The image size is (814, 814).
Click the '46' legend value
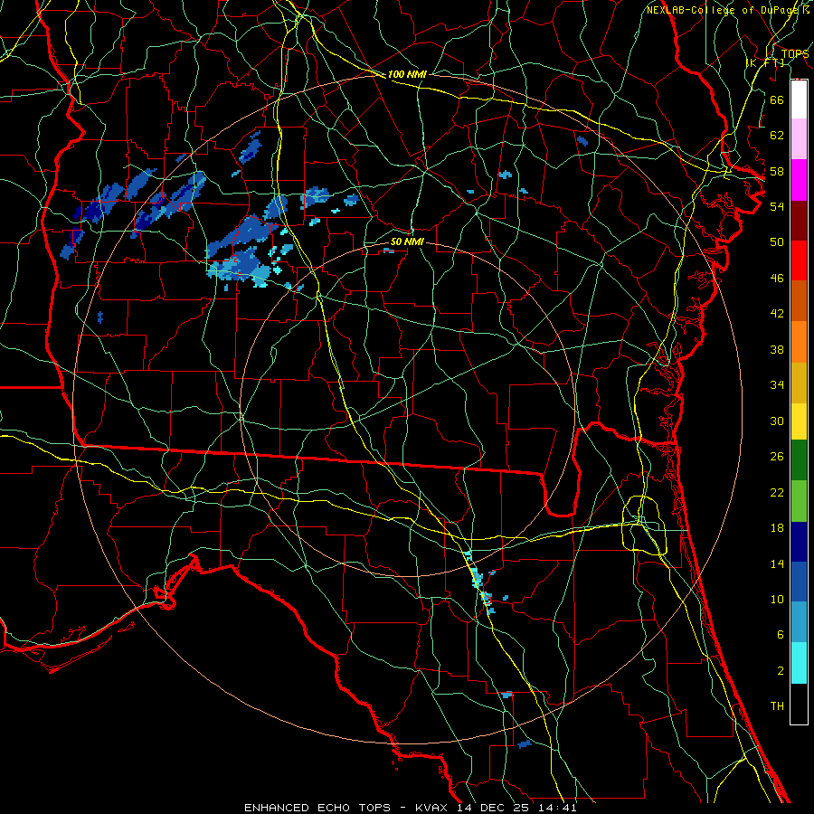777,279
